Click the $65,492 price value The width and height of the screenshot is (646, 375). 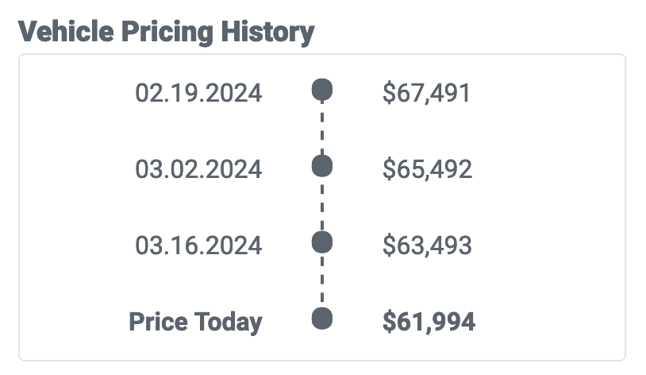(427, 169)
